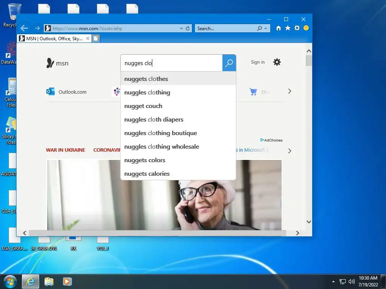The height and width of the screenshot is (289, 386).
Task: Open Favorites star icon
Action: tap(288, 28)
